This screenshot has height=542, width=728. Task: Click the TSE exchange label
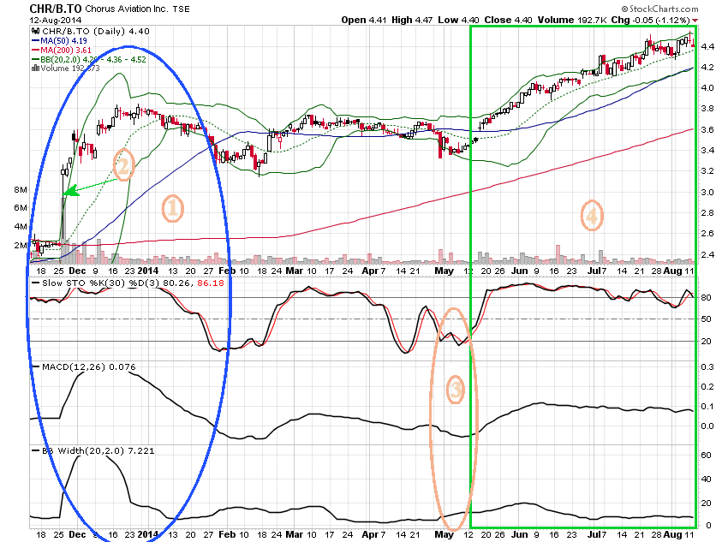tap(181, 9)
